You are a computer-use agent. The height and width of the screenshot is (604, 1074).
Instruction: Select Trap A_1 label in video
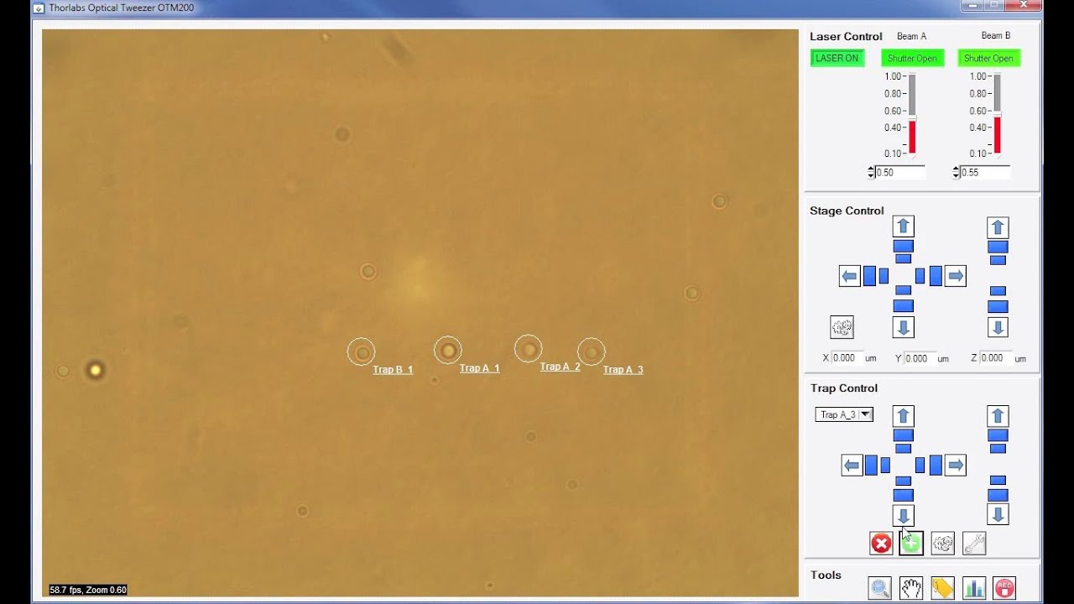[479, 368]
